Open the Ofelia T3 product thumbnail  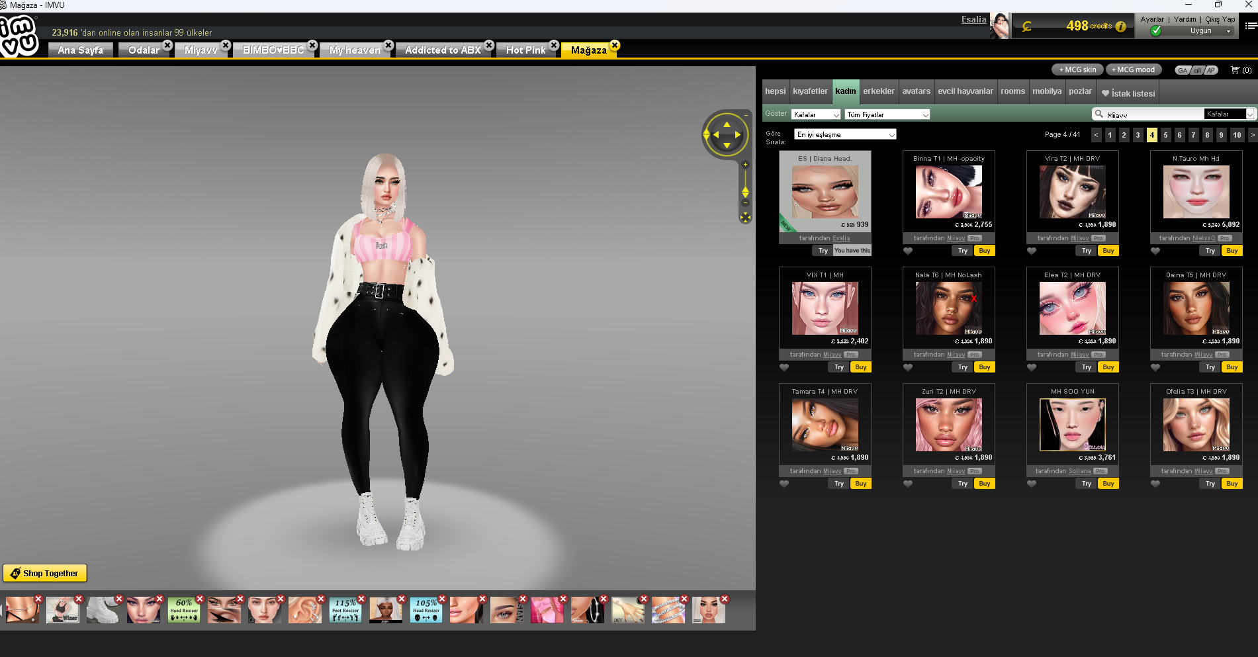pos(1196,425)
